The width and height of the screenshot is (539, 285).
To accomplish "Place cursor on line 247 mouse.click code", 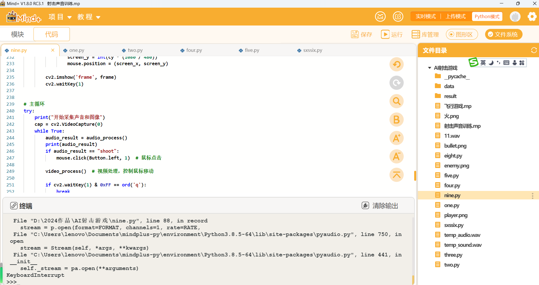I will 93,158.
